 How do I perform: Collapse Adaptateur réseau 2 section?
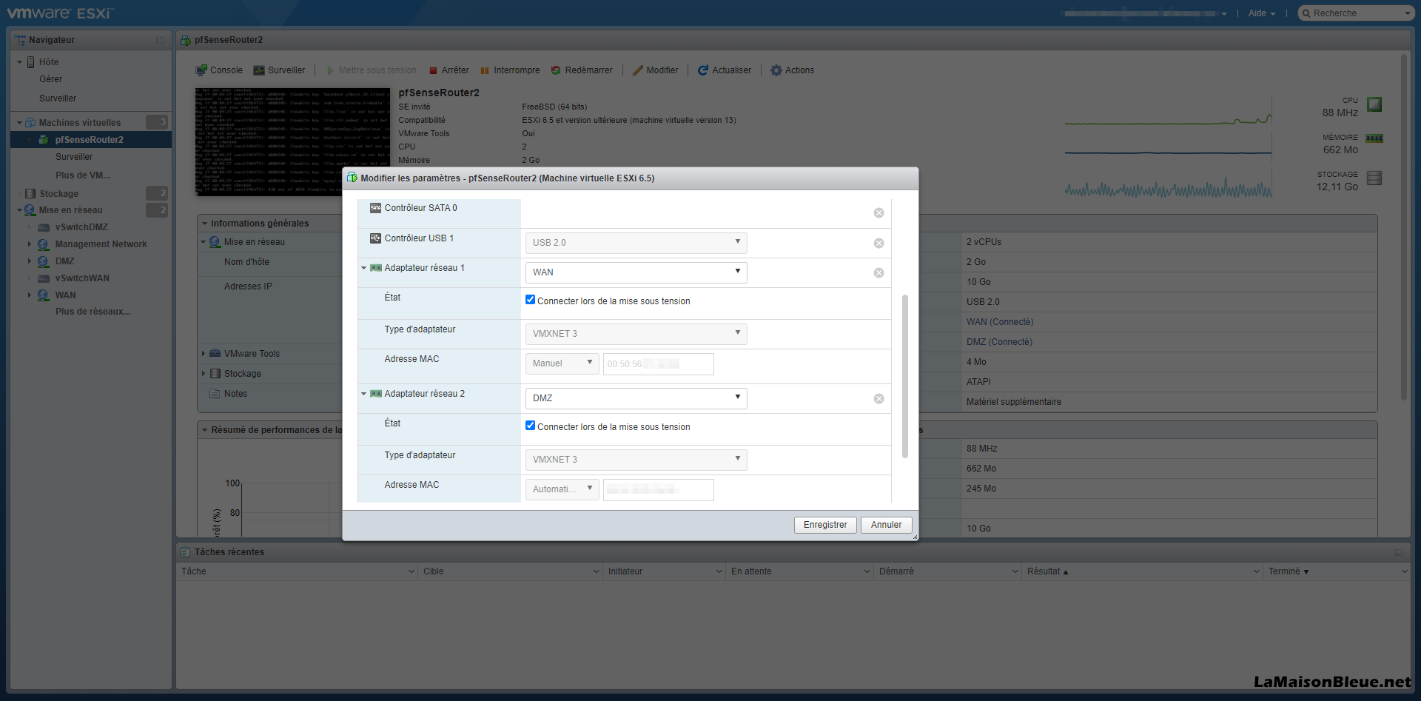tap(363, 394)
